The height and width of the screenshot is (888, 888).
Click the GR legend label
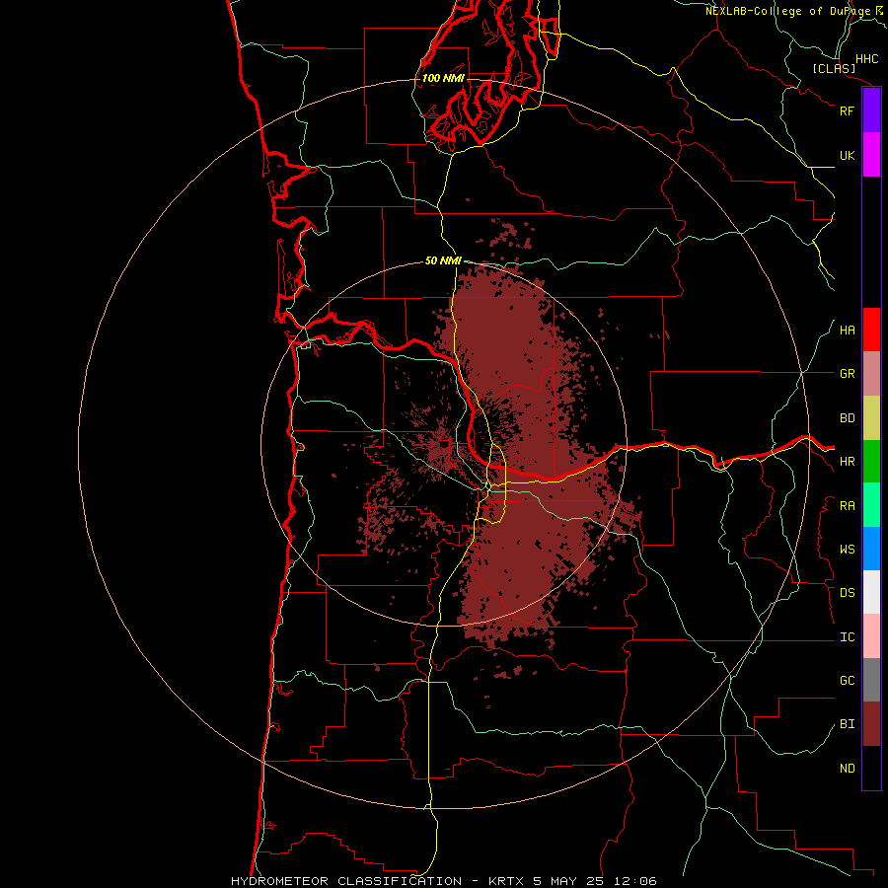tap(848, 374)
